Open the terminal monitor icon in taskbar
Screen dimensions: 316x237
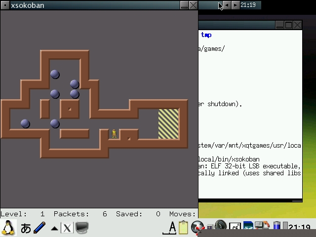point(81,228)
